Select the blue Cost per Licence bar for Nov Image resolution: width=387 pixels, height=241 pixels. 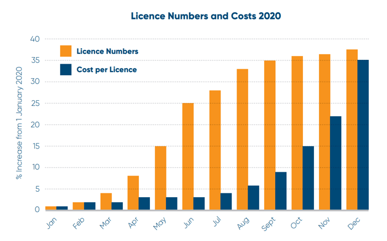(x=336, y=163)
